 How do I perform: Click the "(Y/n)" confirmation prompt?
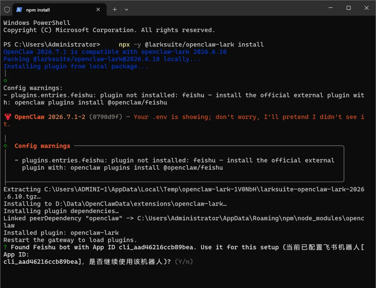184,262
